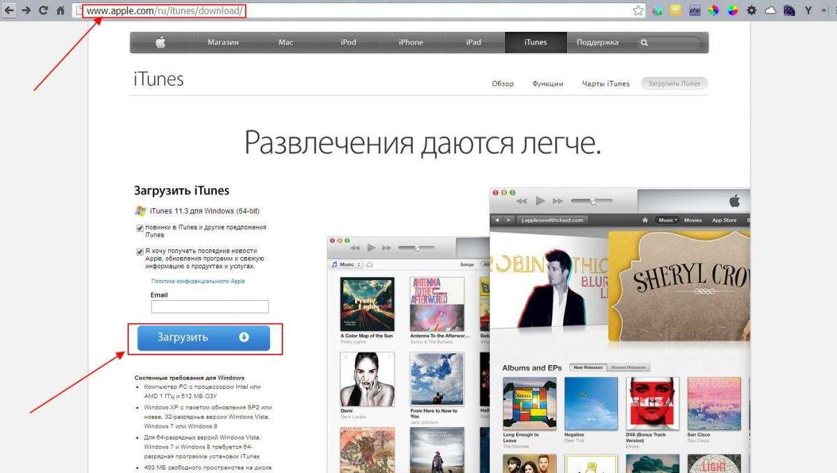Viewport: 837px width, 473px height.
Task: Click the yellow M extension icon
Action: click(x=675, y=10)
